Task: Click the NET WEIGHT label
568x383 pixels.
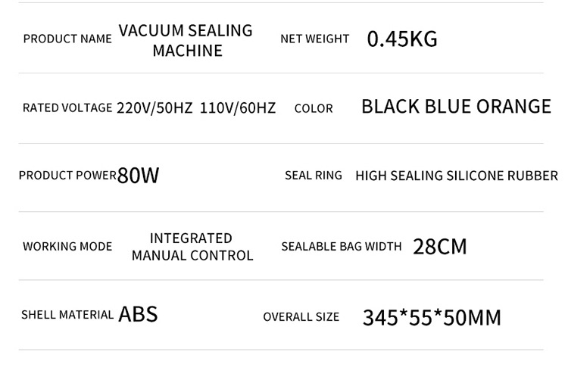Action: [314, 39]
